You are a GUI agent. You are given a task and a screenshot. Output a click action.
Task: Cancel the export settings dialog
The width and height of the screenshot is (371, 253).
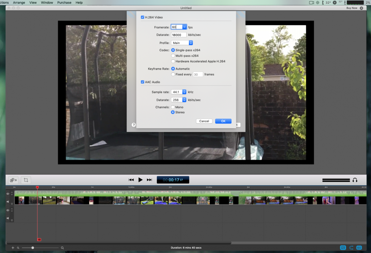tap(204, 121)
